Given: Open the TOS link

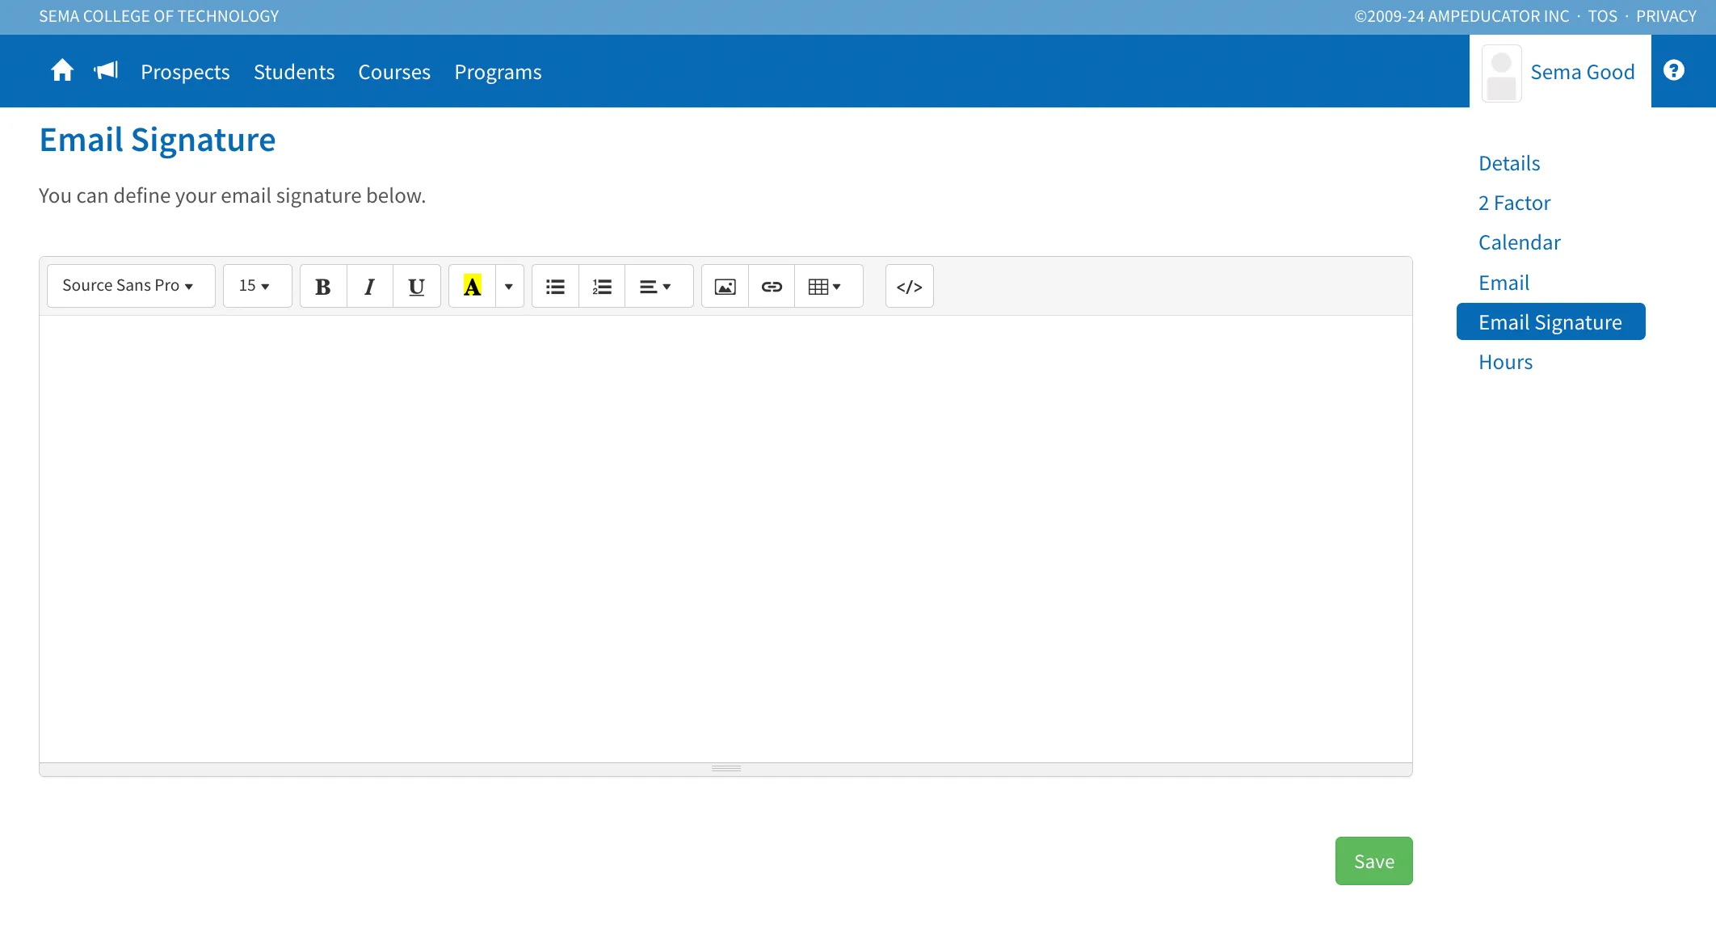Looking at the screenshot, I should coord(1602,16).
